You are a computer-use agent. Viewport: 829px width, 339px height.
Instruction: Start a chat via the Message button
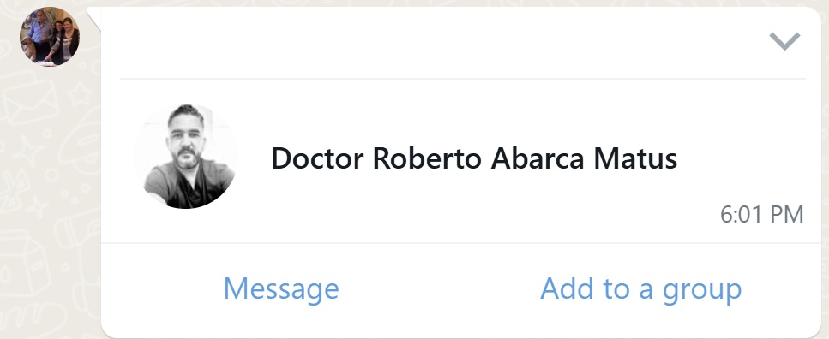281,288
